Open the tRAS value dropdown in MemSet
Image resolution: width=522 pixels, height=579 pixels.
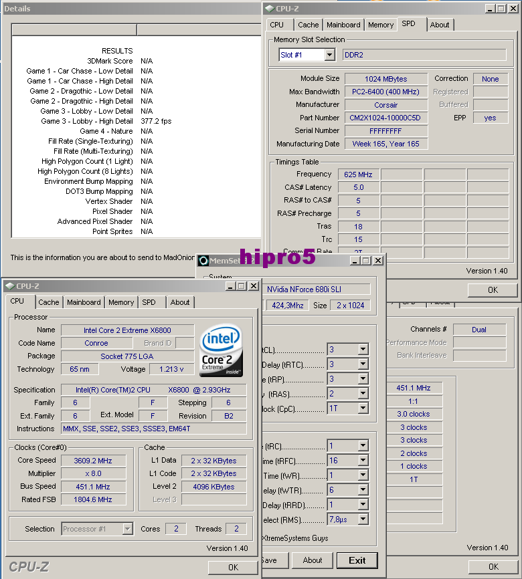pyautogui.click(x=363, y=394)
